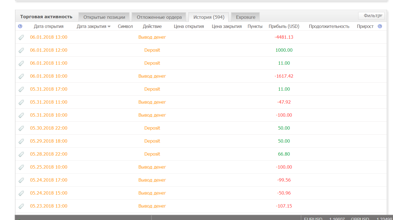The image size is (393, 220).
Task: Click profit value -4481.13
Action: point(284,37)
